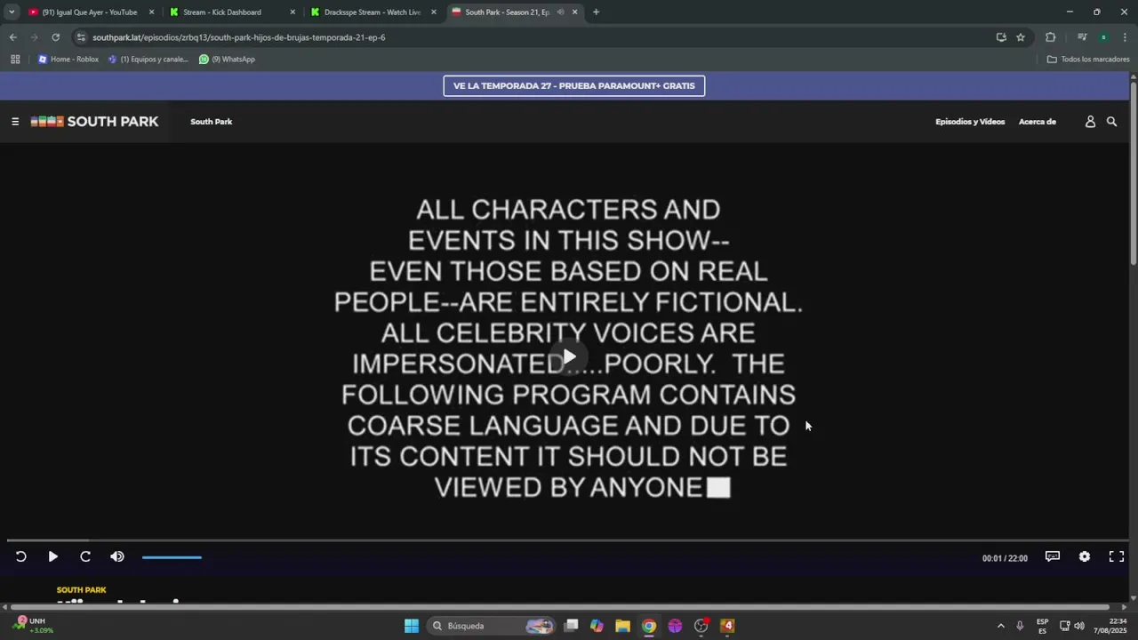The image size is (1138, 640).
Task: View site information icon in the address bar
Action: coord(81,37)
